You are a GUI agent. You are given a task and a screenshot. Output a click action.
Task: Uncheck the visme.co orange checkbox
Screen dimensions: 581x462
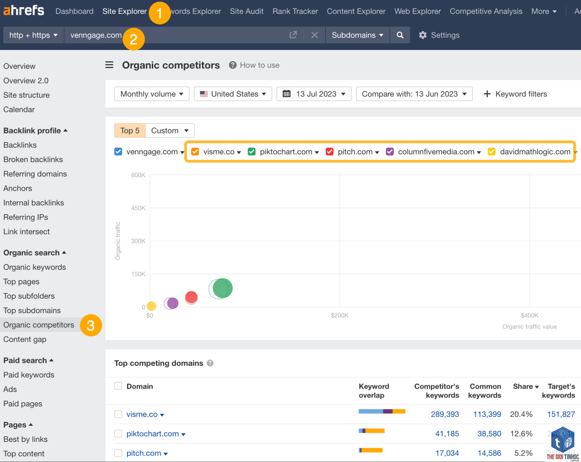point(195,151)
